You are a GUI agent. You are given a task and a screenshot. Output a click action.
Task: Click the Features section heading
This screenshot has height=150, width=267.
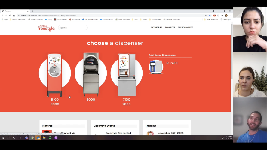[x=47, y=126]
